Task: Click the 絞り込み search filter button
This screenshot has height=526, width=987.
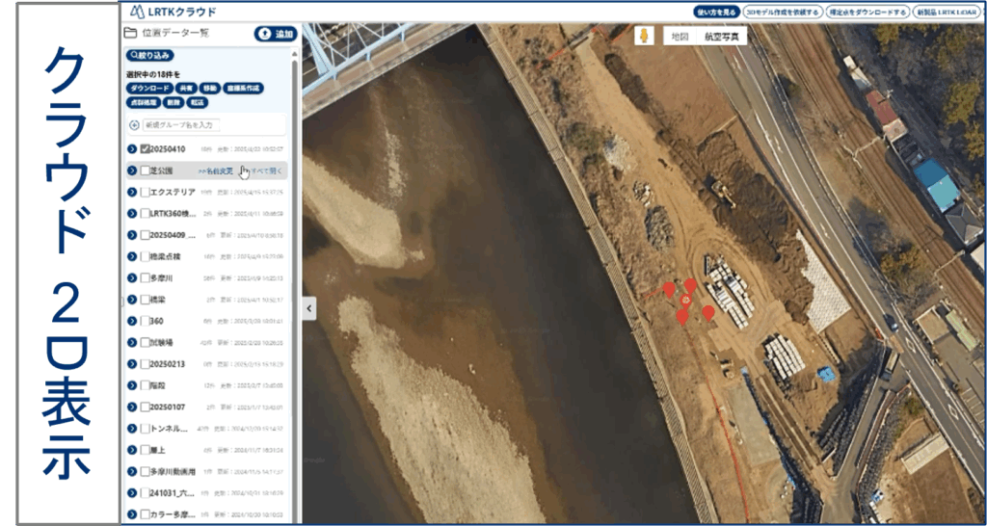Action: pyautogui.click(x=149, y=55)
